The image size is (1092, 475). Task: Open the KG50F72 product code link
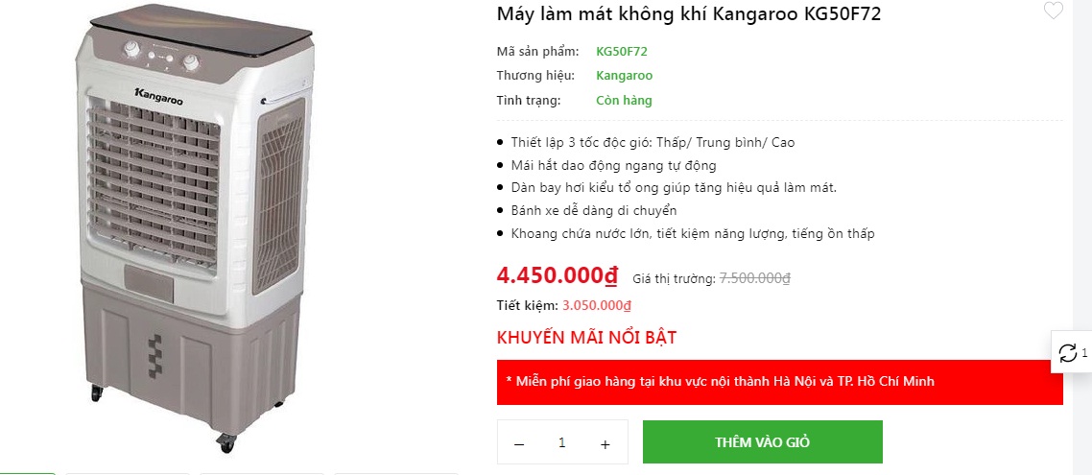point(621,52)
